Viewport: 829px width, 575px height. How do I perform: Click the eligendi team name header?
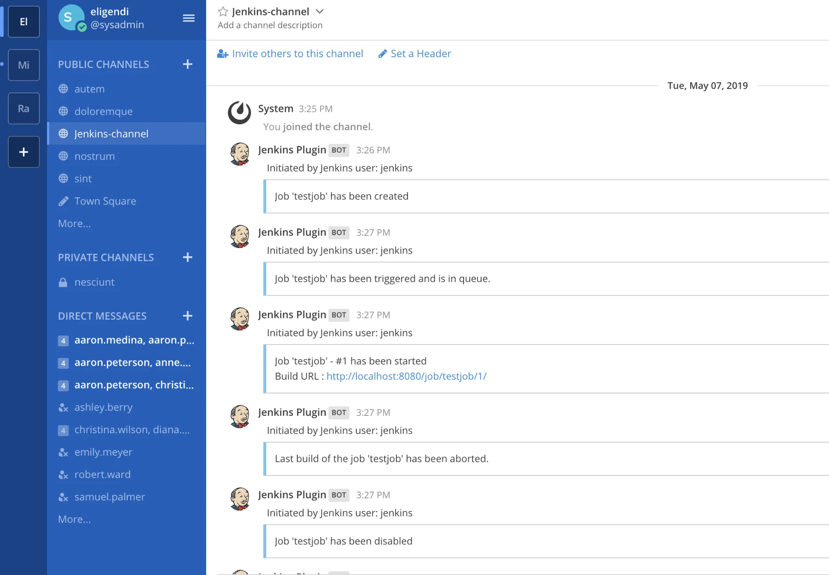click(x=109, y=12)
